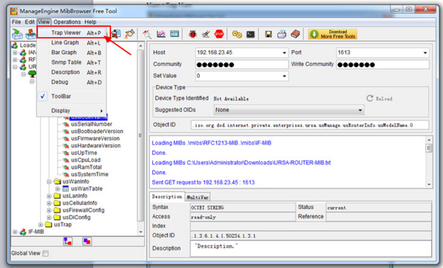The width and height of the screenshot is (443, 268).
Task: Collapse the usWanInfo folder node
Action: tap(49, 182)
